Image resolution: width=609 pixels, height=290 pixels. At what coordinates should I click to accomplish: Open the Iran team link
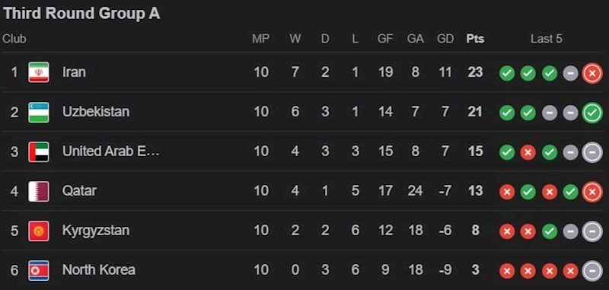(74, 72)
